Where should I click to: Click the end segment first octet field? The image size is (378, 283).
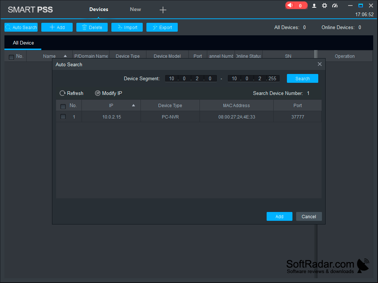pyautogui.click(x=234, y=78)
